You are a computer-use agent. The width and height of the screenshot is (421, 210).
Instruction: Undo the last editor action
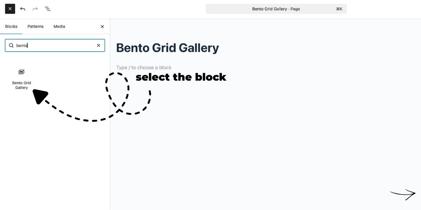point(23,9)
